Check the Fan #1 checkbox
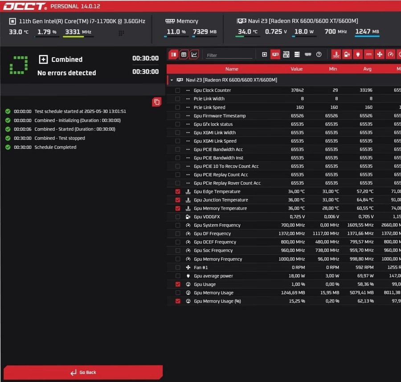 click(178, 267)
